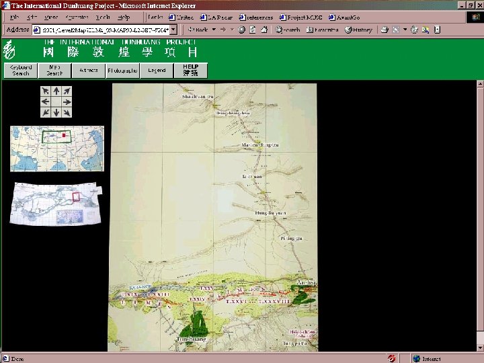Click the Home icon in the toolbar
Viewport: 484px width, 363px height.
(264, 30)
